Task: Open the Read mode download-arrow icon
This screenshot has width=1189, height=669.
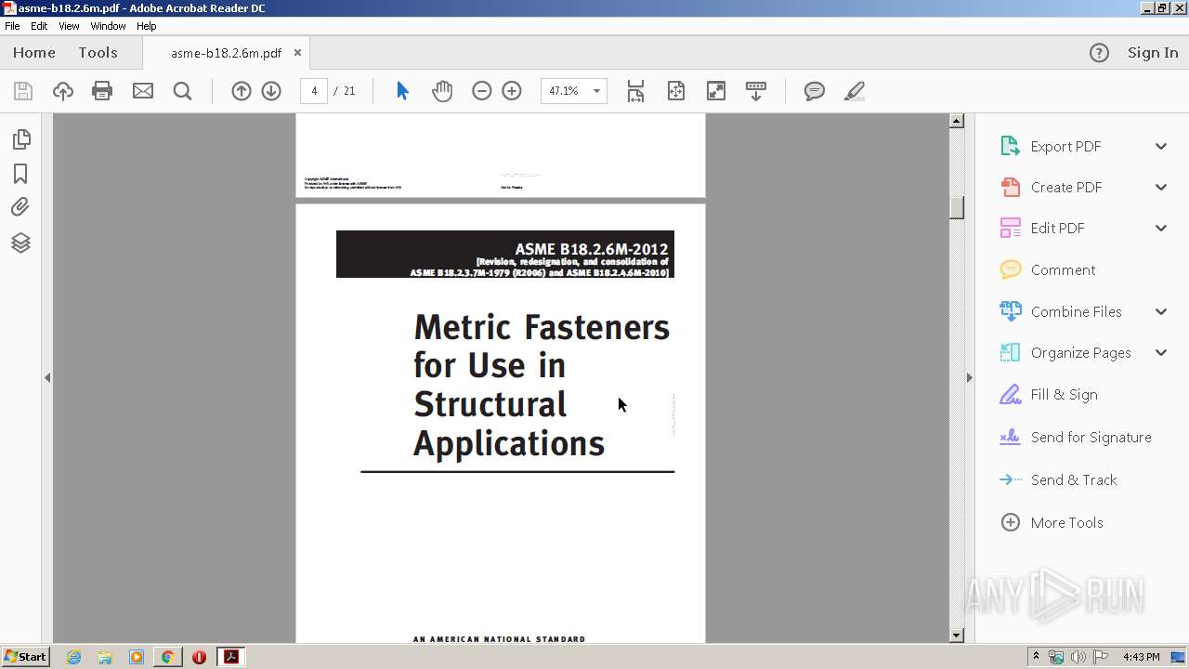Action: click(756, 91)
